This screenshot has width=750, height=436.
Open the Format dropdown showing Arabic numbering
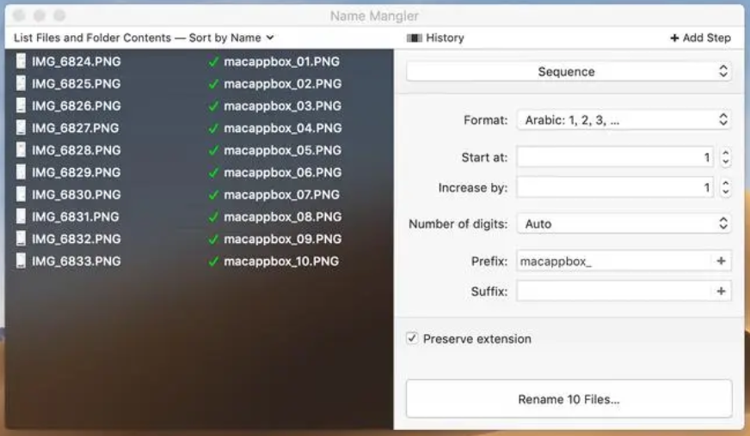[624, 120]
